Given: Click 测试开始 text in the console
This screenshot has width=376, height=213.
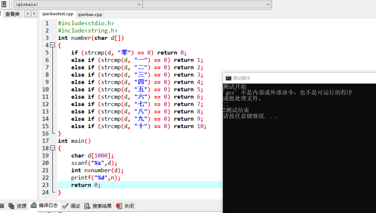Looking at the screenshot, I should pyautogui.click(x=235, y=86).
